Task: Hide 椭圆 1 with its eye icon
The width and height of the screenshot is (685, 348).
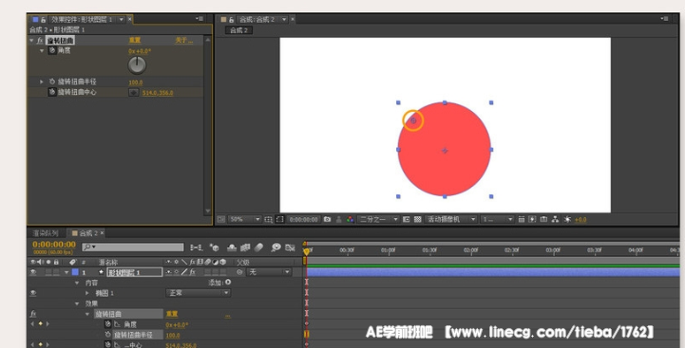Action: [x=33, y=293]
